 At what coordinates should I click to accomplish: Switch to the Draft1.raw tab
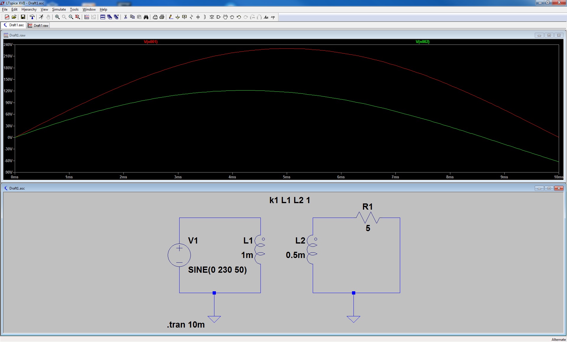[x=38, y=26]
